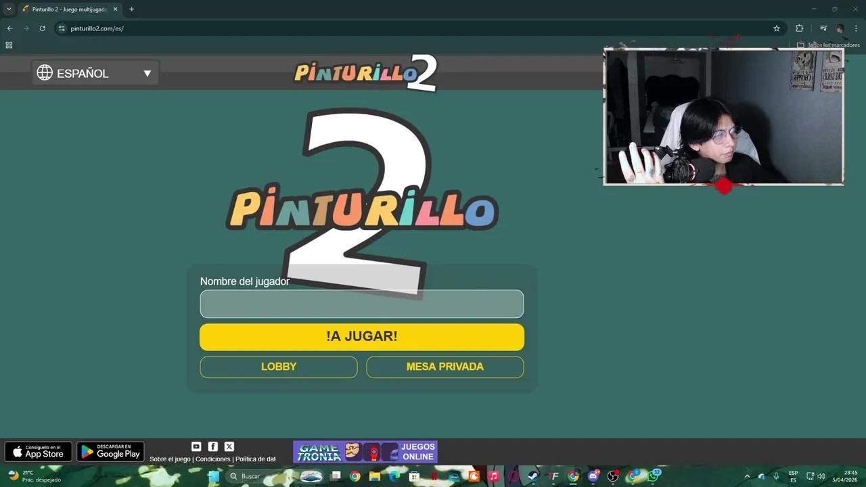Start playing with the ¡A JUGAR! button
Image resolution: width=866 pixels, height=487 pixels.
[x=361, y=337]
